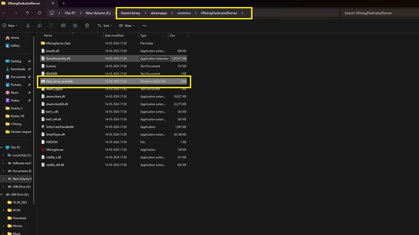Click the Copy icon

[40, 25]
